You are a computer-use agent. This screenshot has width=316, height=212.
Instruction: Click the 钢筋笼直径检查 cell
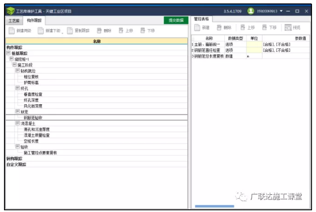point(209,50)
